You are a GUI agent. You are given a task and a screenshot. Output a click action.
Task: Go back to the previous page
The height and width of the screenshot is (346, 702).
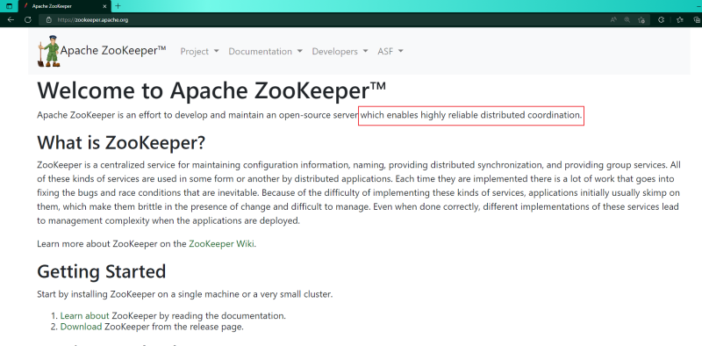pyautogui.click(x=11, y=19)
